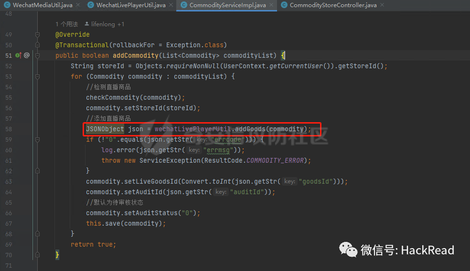The height and width of the screenshot is (271, 470).
Task: Click the "errcode" string literal
Action: pos(228,139)
